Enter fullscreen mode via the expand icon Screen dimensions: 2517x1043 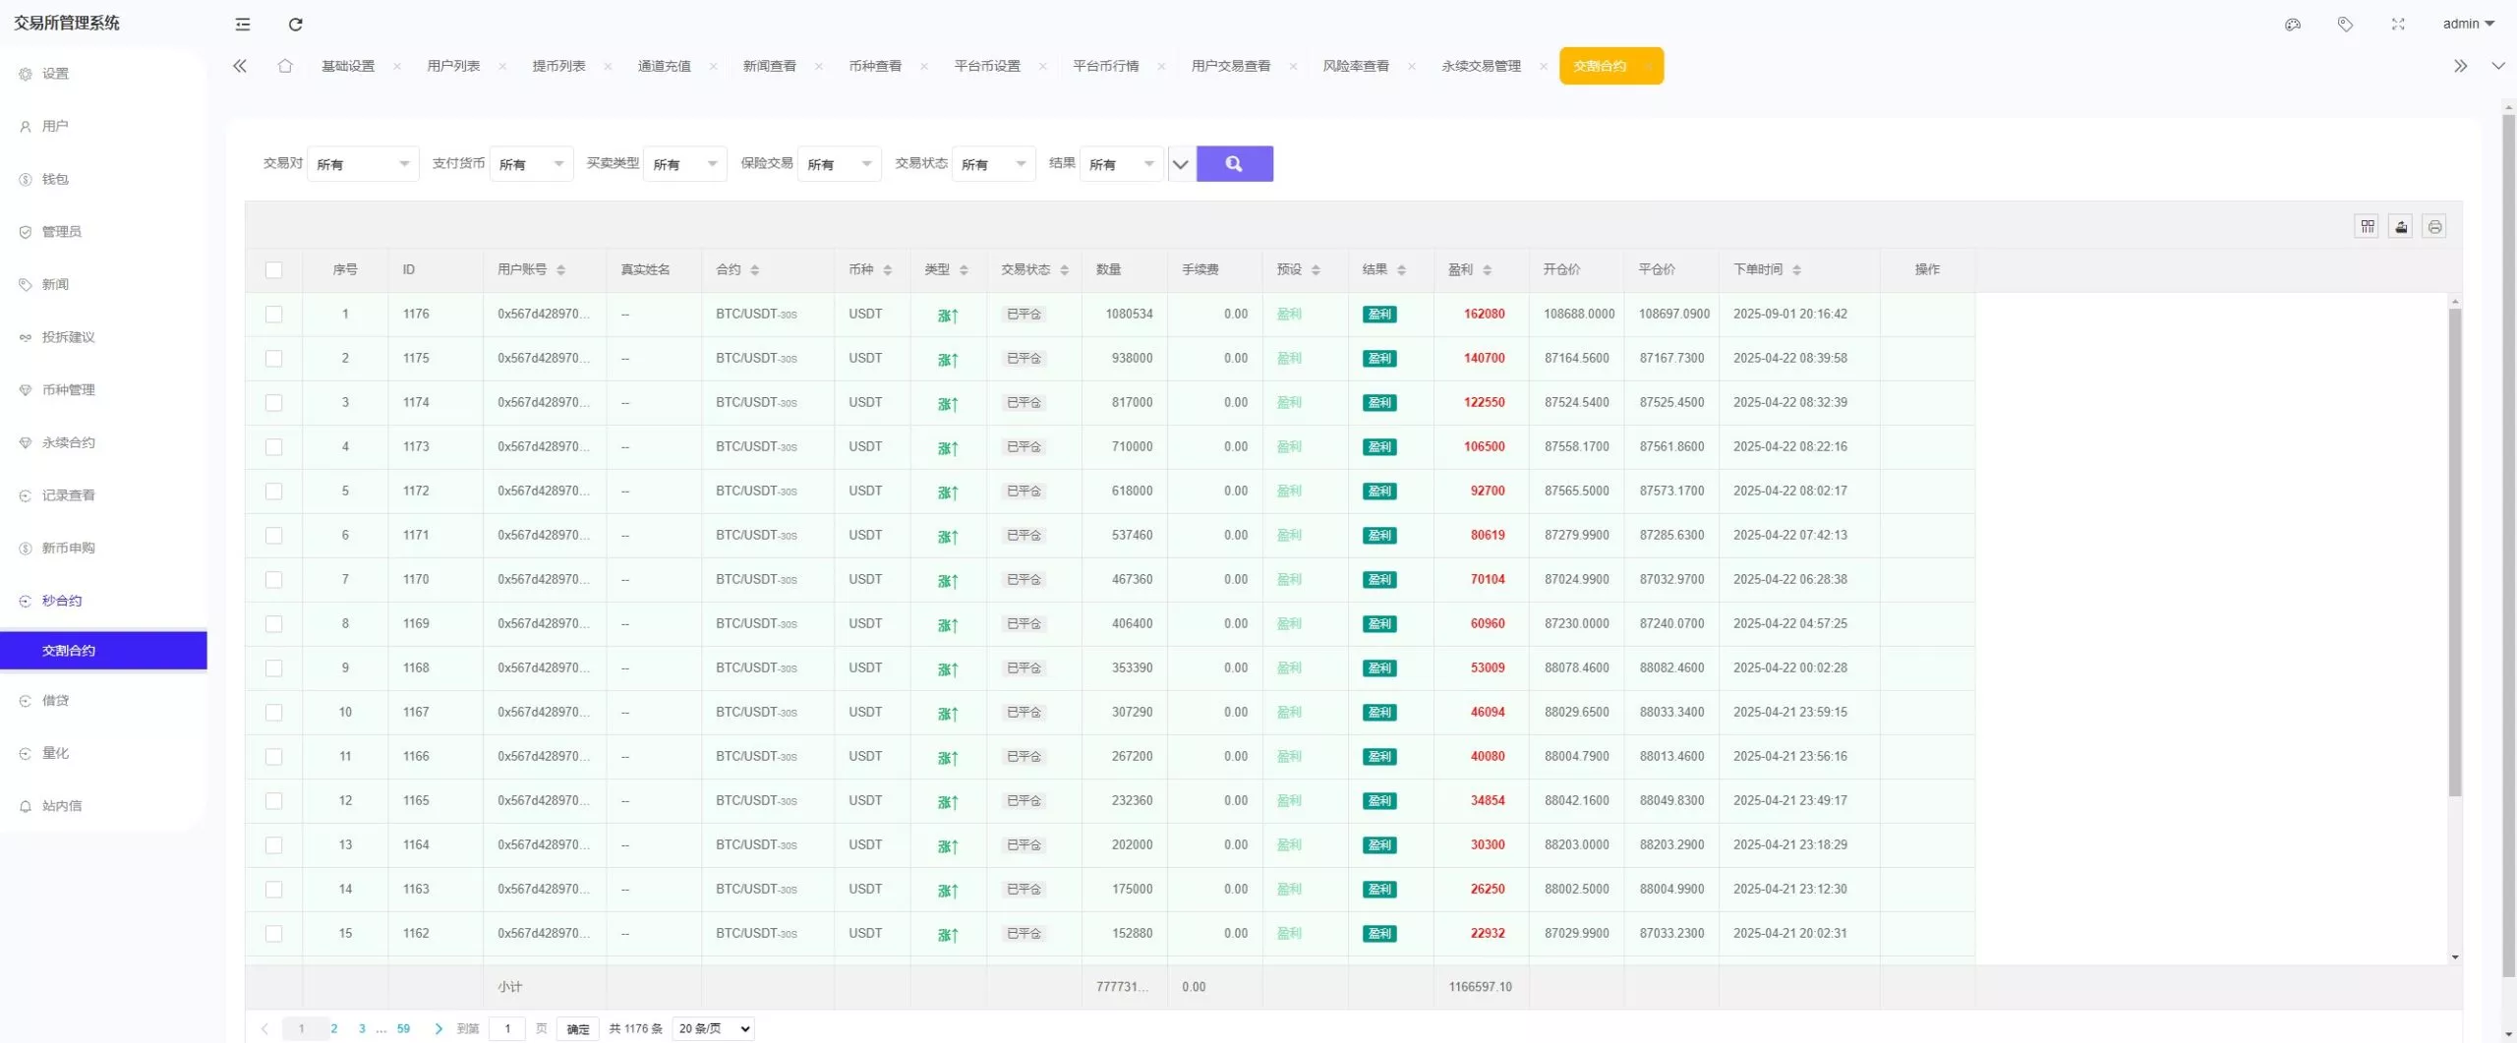coord(2398,24)
